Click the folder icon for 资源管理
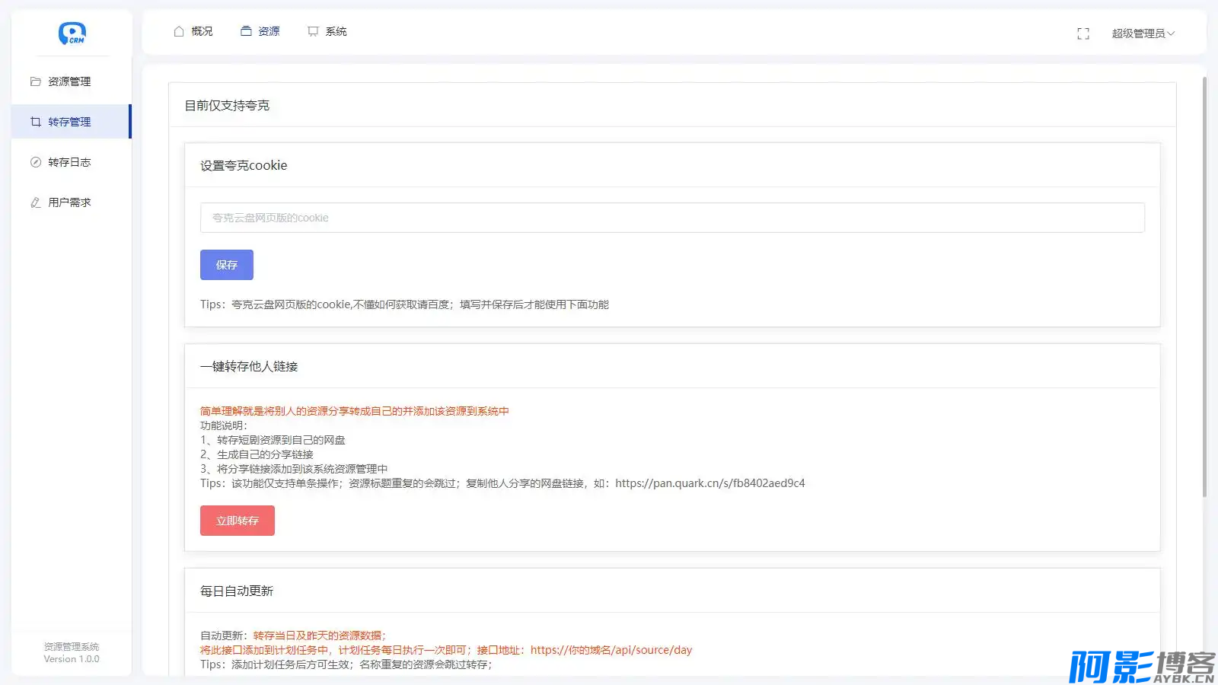This screenshot has height=685, width=1218. (x=36, y=81)
